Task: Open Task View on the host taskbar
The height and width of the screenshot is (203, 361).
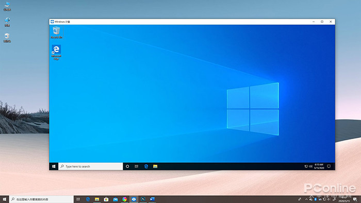Action: (78, 199)
